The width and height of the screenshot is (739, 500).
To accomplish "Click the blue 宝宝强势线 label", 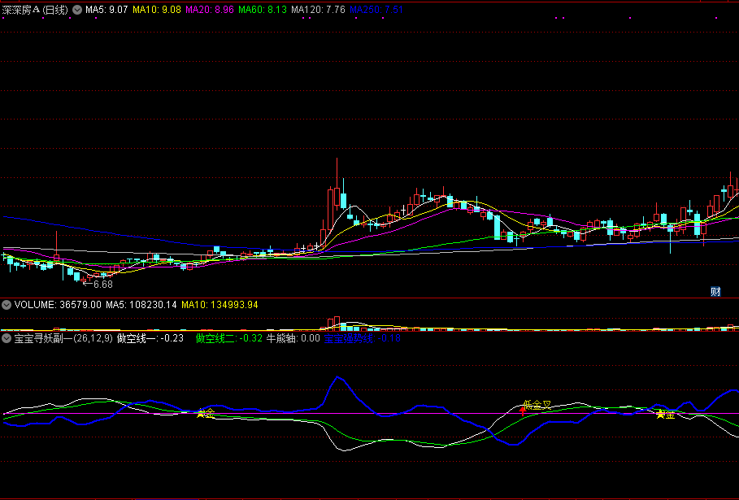I will 348,337.
